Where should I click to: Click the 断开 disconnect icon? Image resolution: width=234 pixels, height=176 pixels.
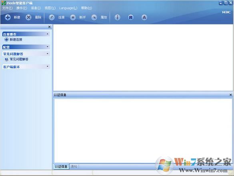point(73,18)
